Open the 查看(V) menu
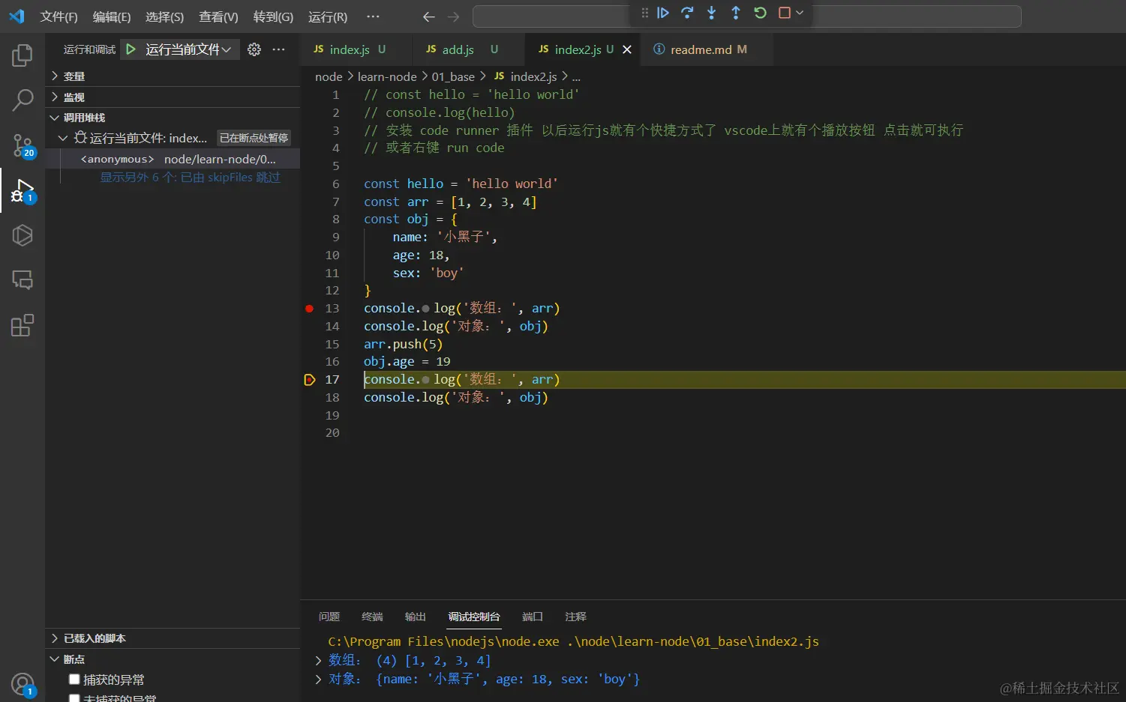Viewport: 1126px width, 702px height. (218, 16)
